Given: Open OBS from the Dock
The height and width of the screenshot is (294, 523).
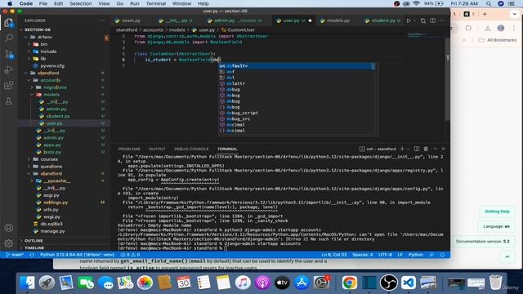Looking at the screenshot, I should (389, 283).
